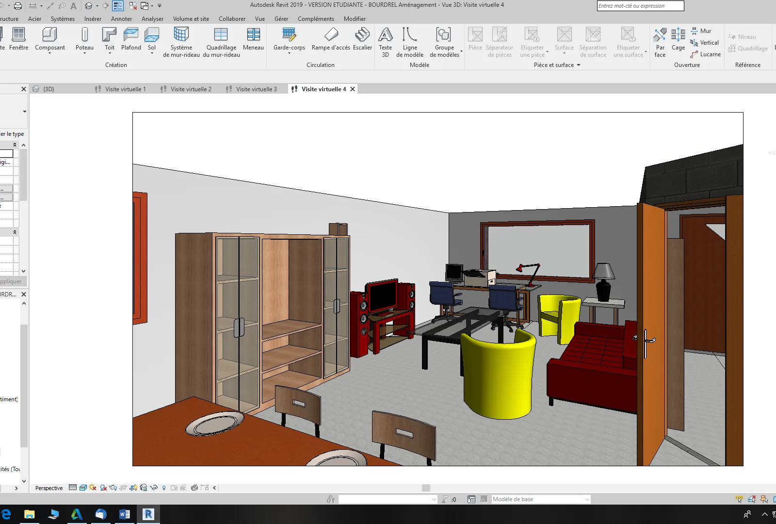Select the Escalier (stair) tool
Screen dimensions: 776x524
pos(362,39)
